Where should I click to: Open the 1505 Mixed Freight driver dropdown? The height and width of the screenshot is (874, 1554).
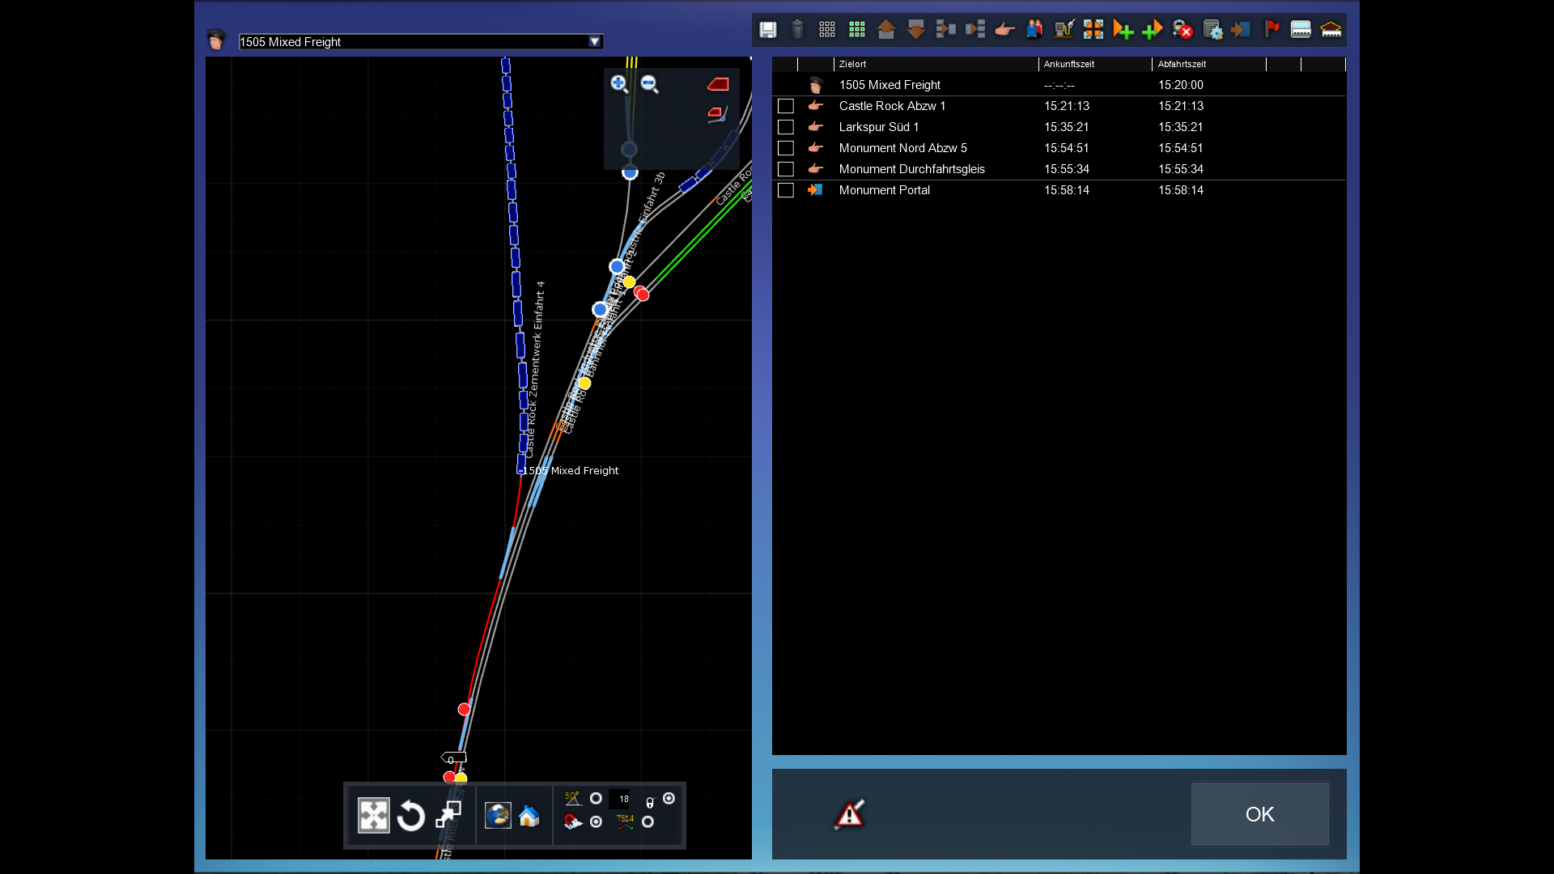[595, 42]
